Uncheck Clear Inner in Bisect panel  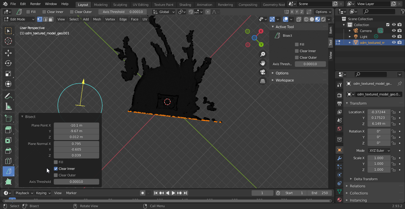tap(56, 169)
